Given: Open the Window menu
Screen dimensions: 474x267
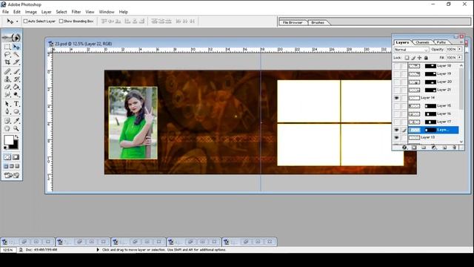Looking at the screenshot, I should click(107, 12).
